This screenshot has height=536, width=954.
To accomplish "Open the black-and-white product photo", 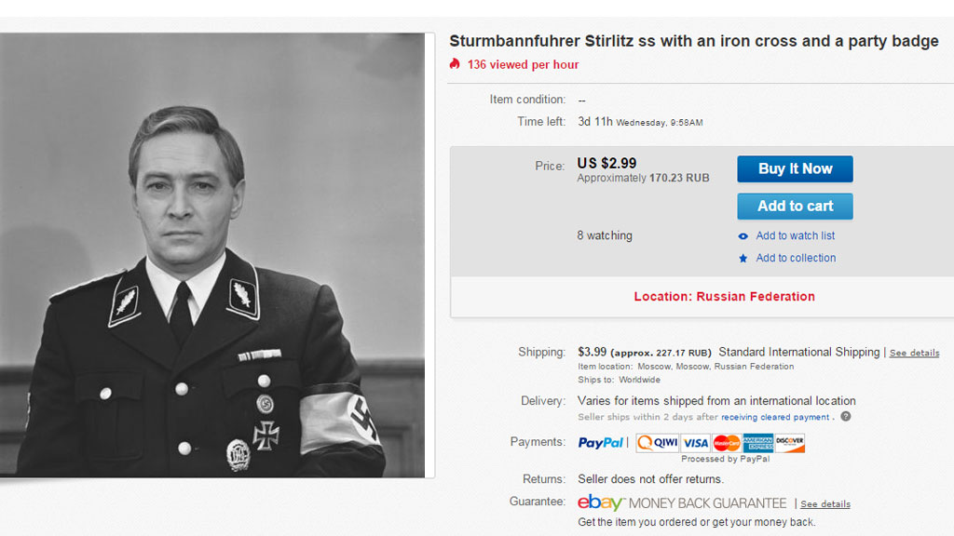I will [x=212, y=256].
